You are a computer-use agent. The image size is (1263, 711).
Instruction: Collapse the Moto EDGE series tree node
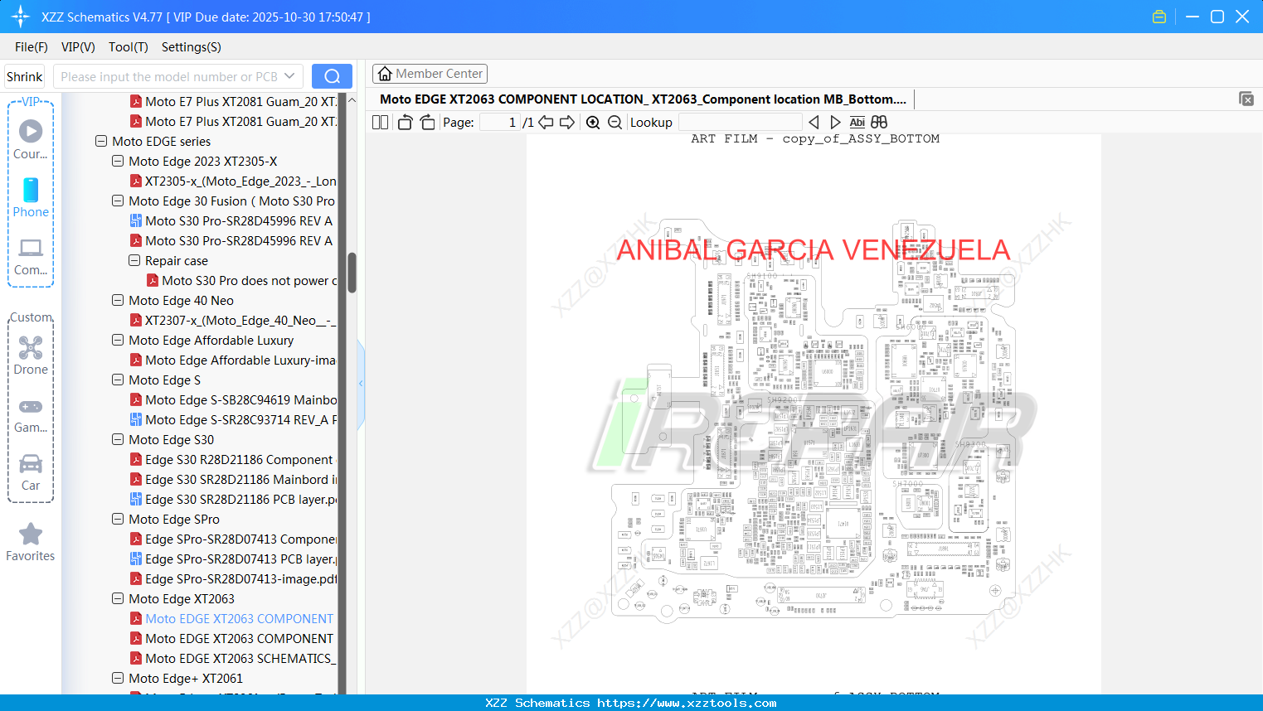[x=101, y=141]
